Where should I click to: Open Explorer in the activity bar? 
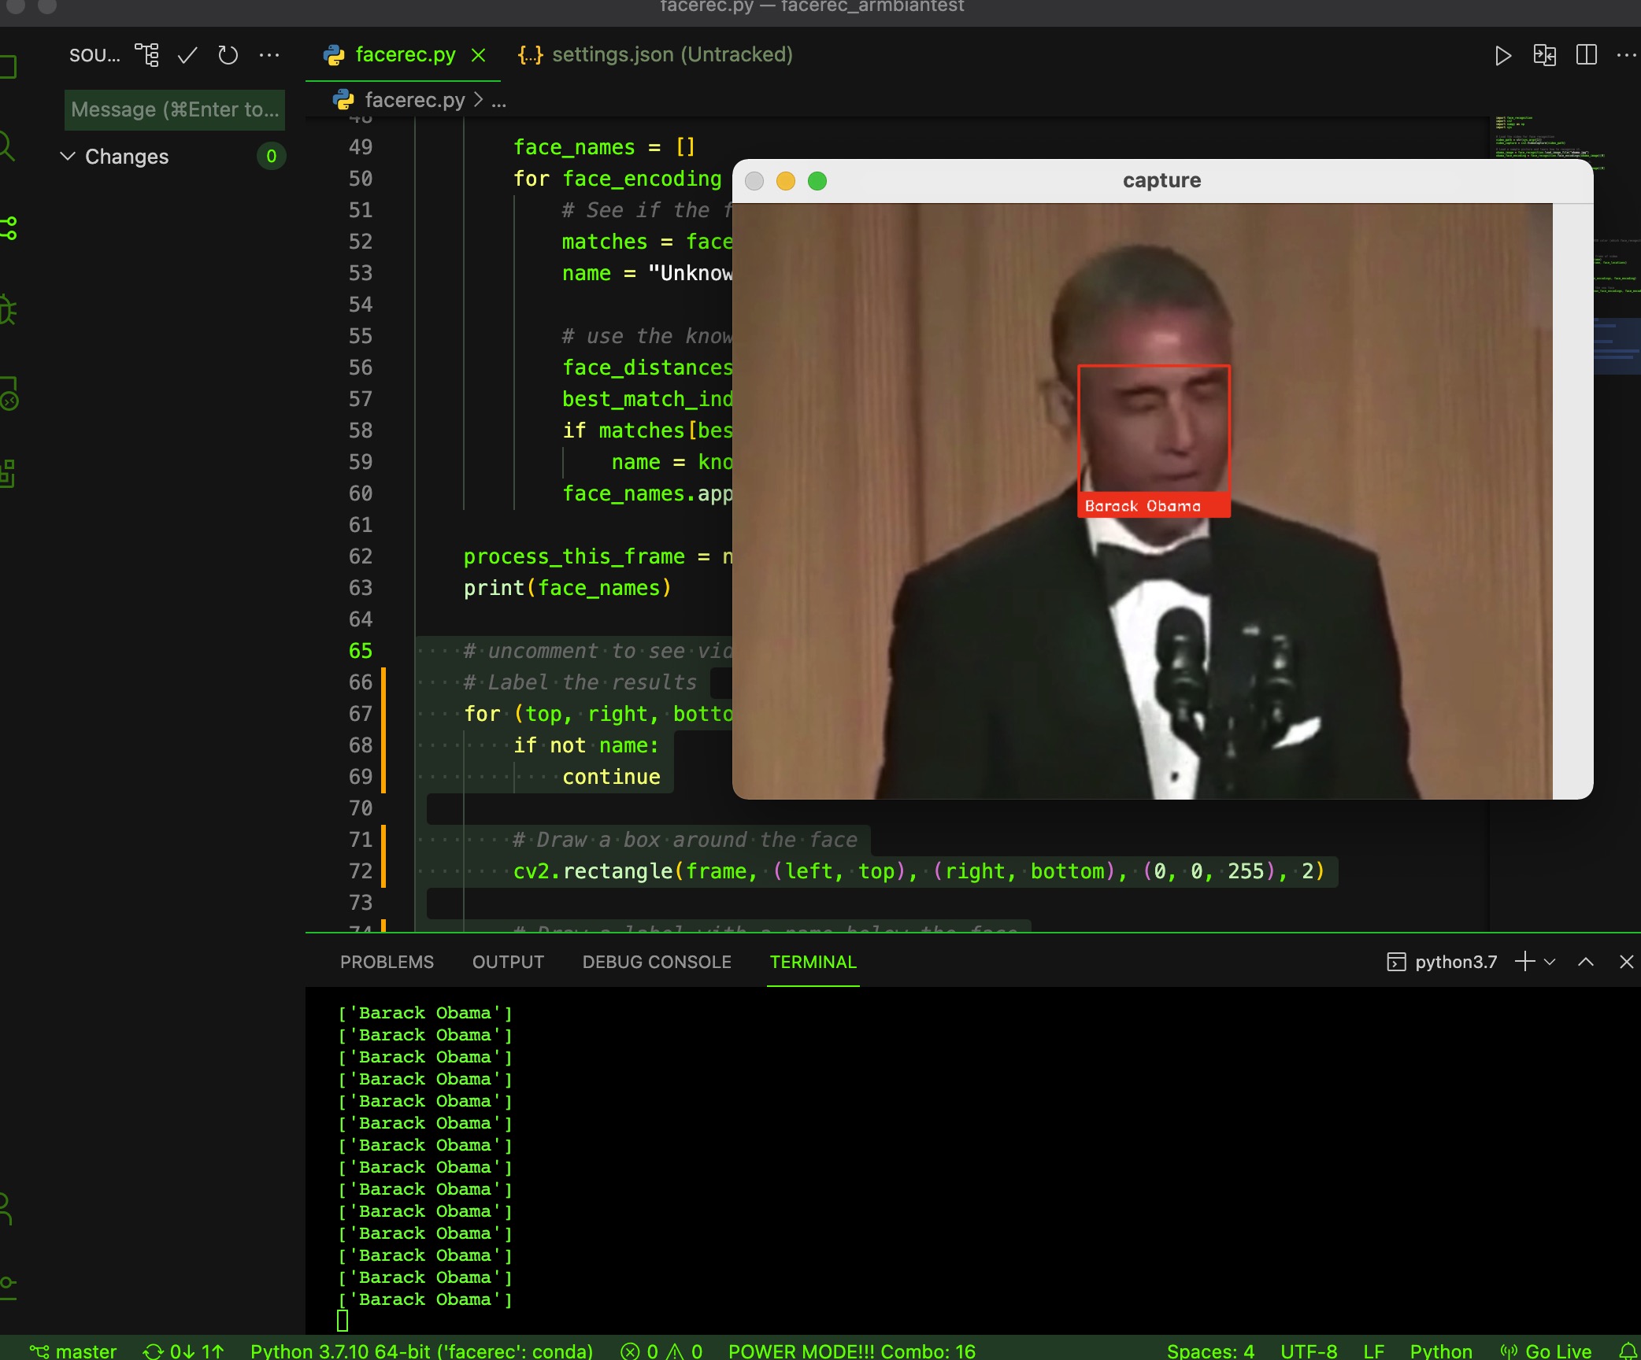coord(8,66)
